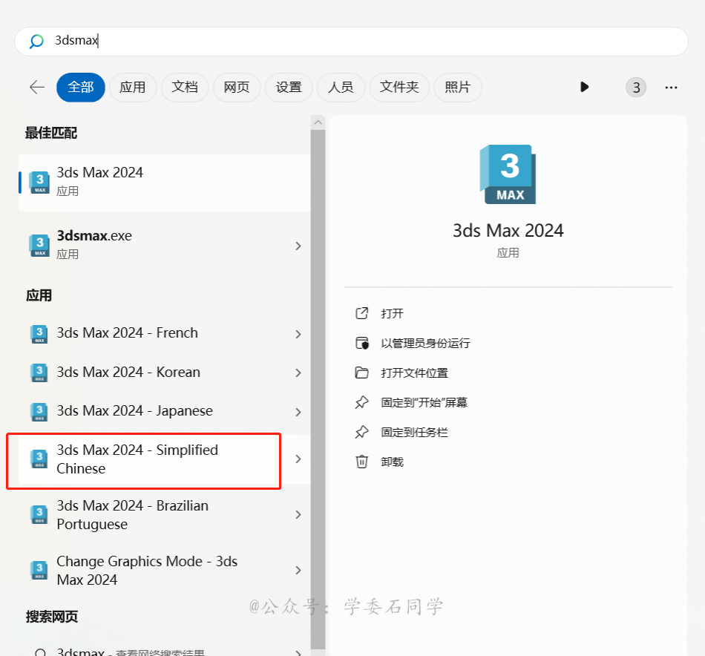Expand Change Graphics Mode result chevron
This screenshot has width=705, height=656.
(298, 571)
